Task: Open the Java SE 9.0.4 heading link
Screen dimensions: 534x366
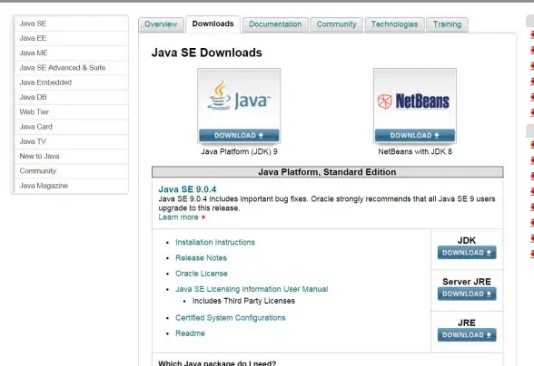Action: tap(187, 189)
